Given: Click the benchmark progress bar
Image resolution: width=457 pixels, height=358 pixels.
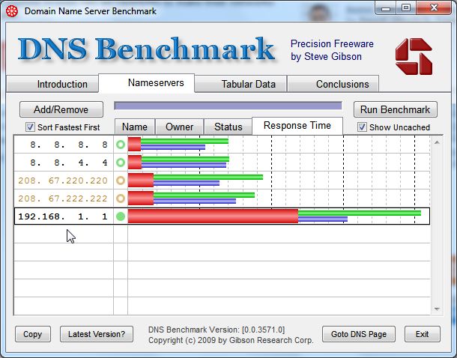Looking at the screenshot, I should (228, 106).
